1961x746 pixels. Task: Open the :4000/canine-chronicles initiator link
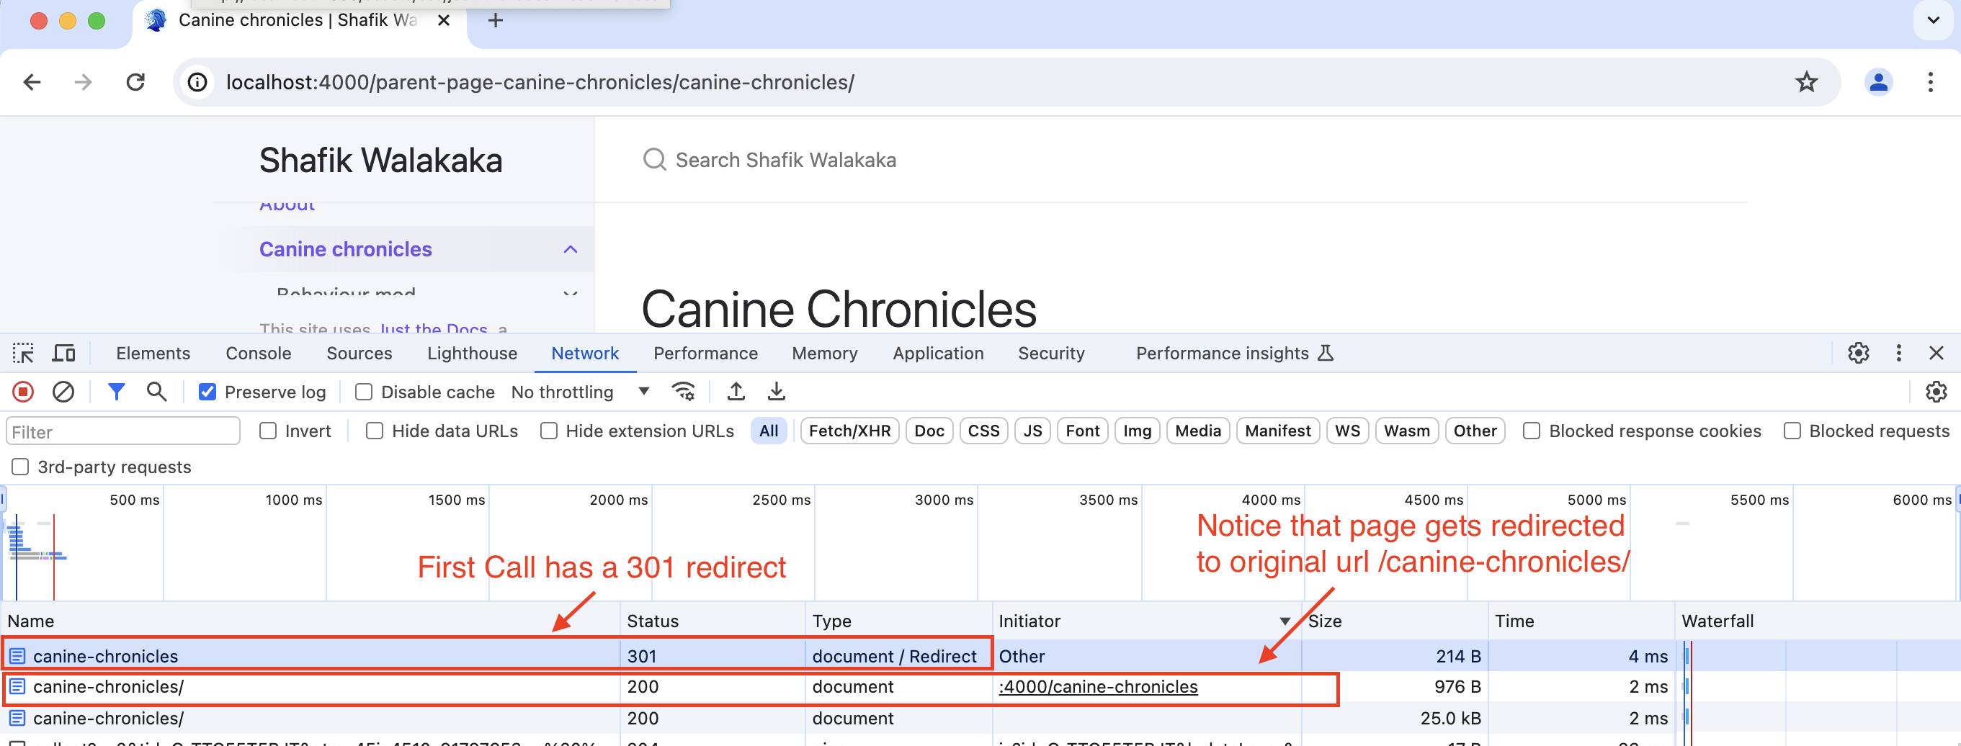[x=1098, y=687]
